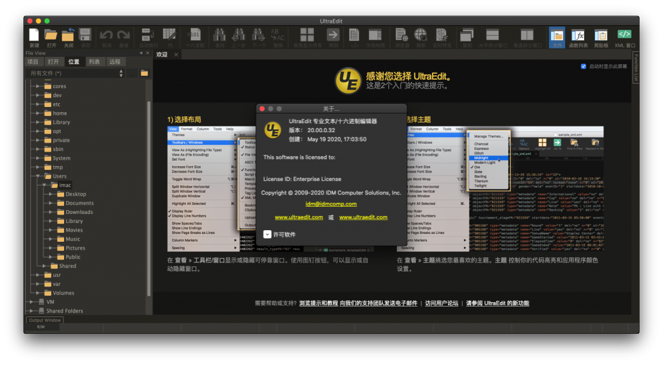This screenshot has width=663, height=365.
Task: Toggle XML 窗口 panel icon
Action: (x=625, y=34)
